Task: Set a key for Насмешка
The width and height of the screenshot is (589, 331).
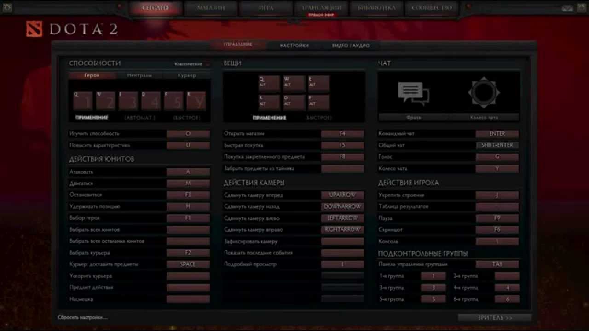Action: pyautogui.click(x=188, y=299)
